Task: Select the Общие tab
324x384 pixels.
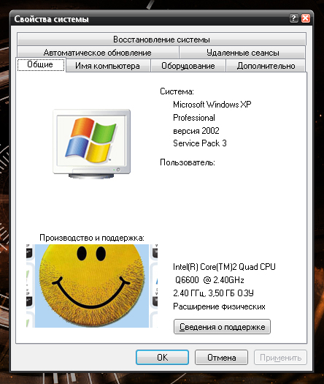Action: click(40, 64)
